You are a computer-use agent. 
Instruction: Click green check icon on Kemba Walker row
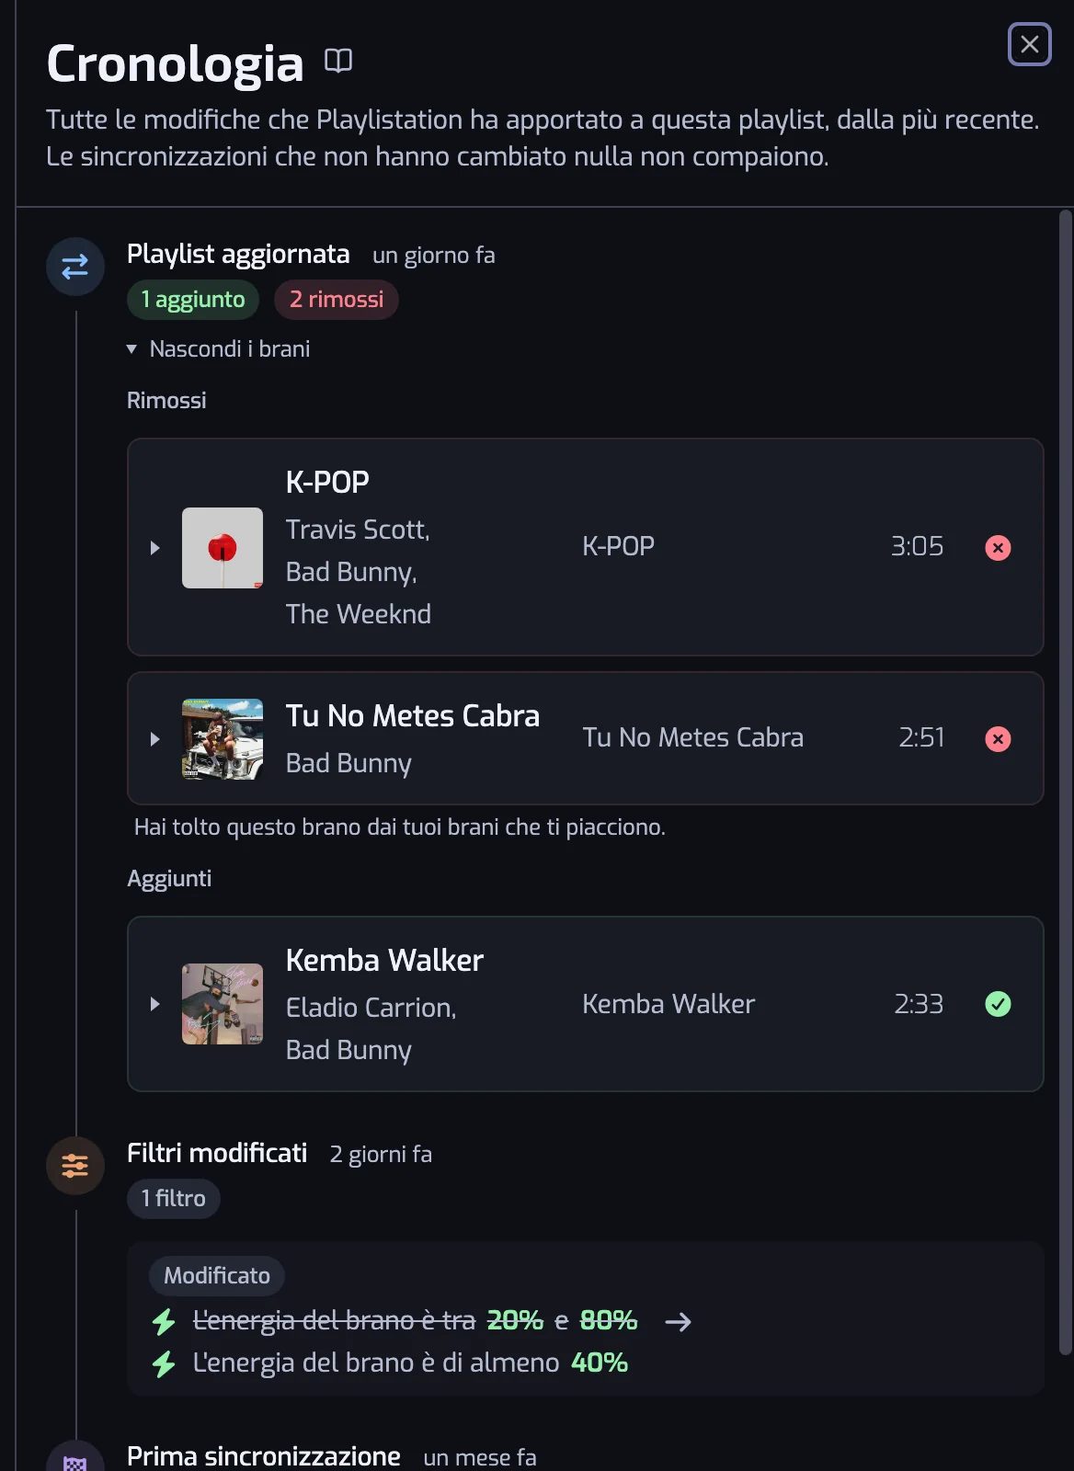pyautogui.click(x=998, y=1004)
